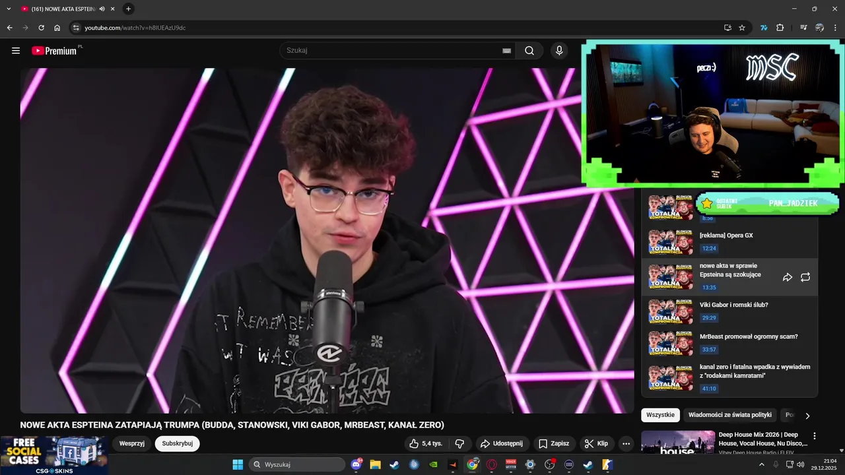The height and width of the screenshot is (475, 845).
Task: Open Deep House Mix 2026 video title
Action: [762, 439]
